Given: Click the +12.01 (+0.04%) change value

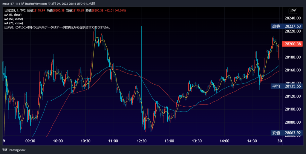Looking at the screenshot, I should tap(115, 10).
